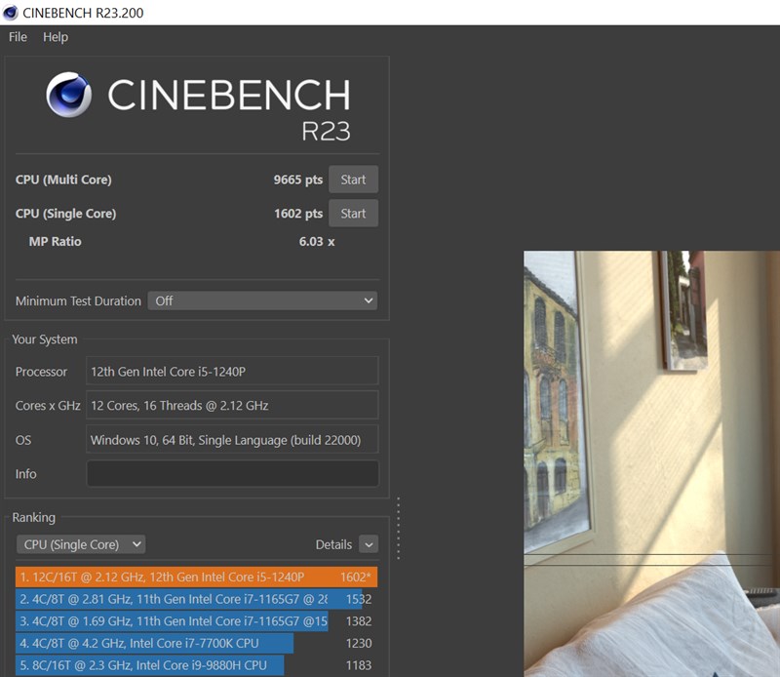Expand the Details arrow button
The width and height of the screenshot is (780, 677).
369,544
